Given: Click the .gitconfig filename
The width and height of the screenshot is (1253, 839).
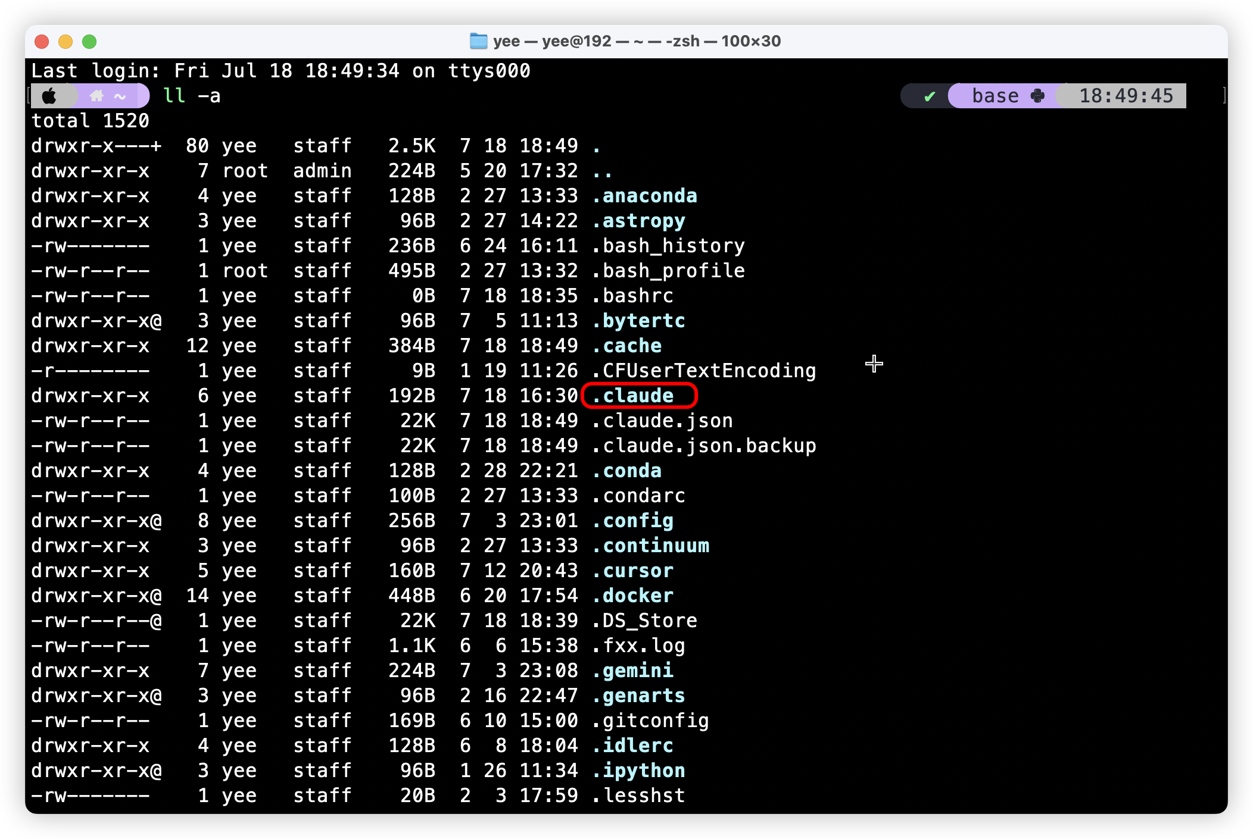Looking at the screenshot, I should (x=650, y=721).
